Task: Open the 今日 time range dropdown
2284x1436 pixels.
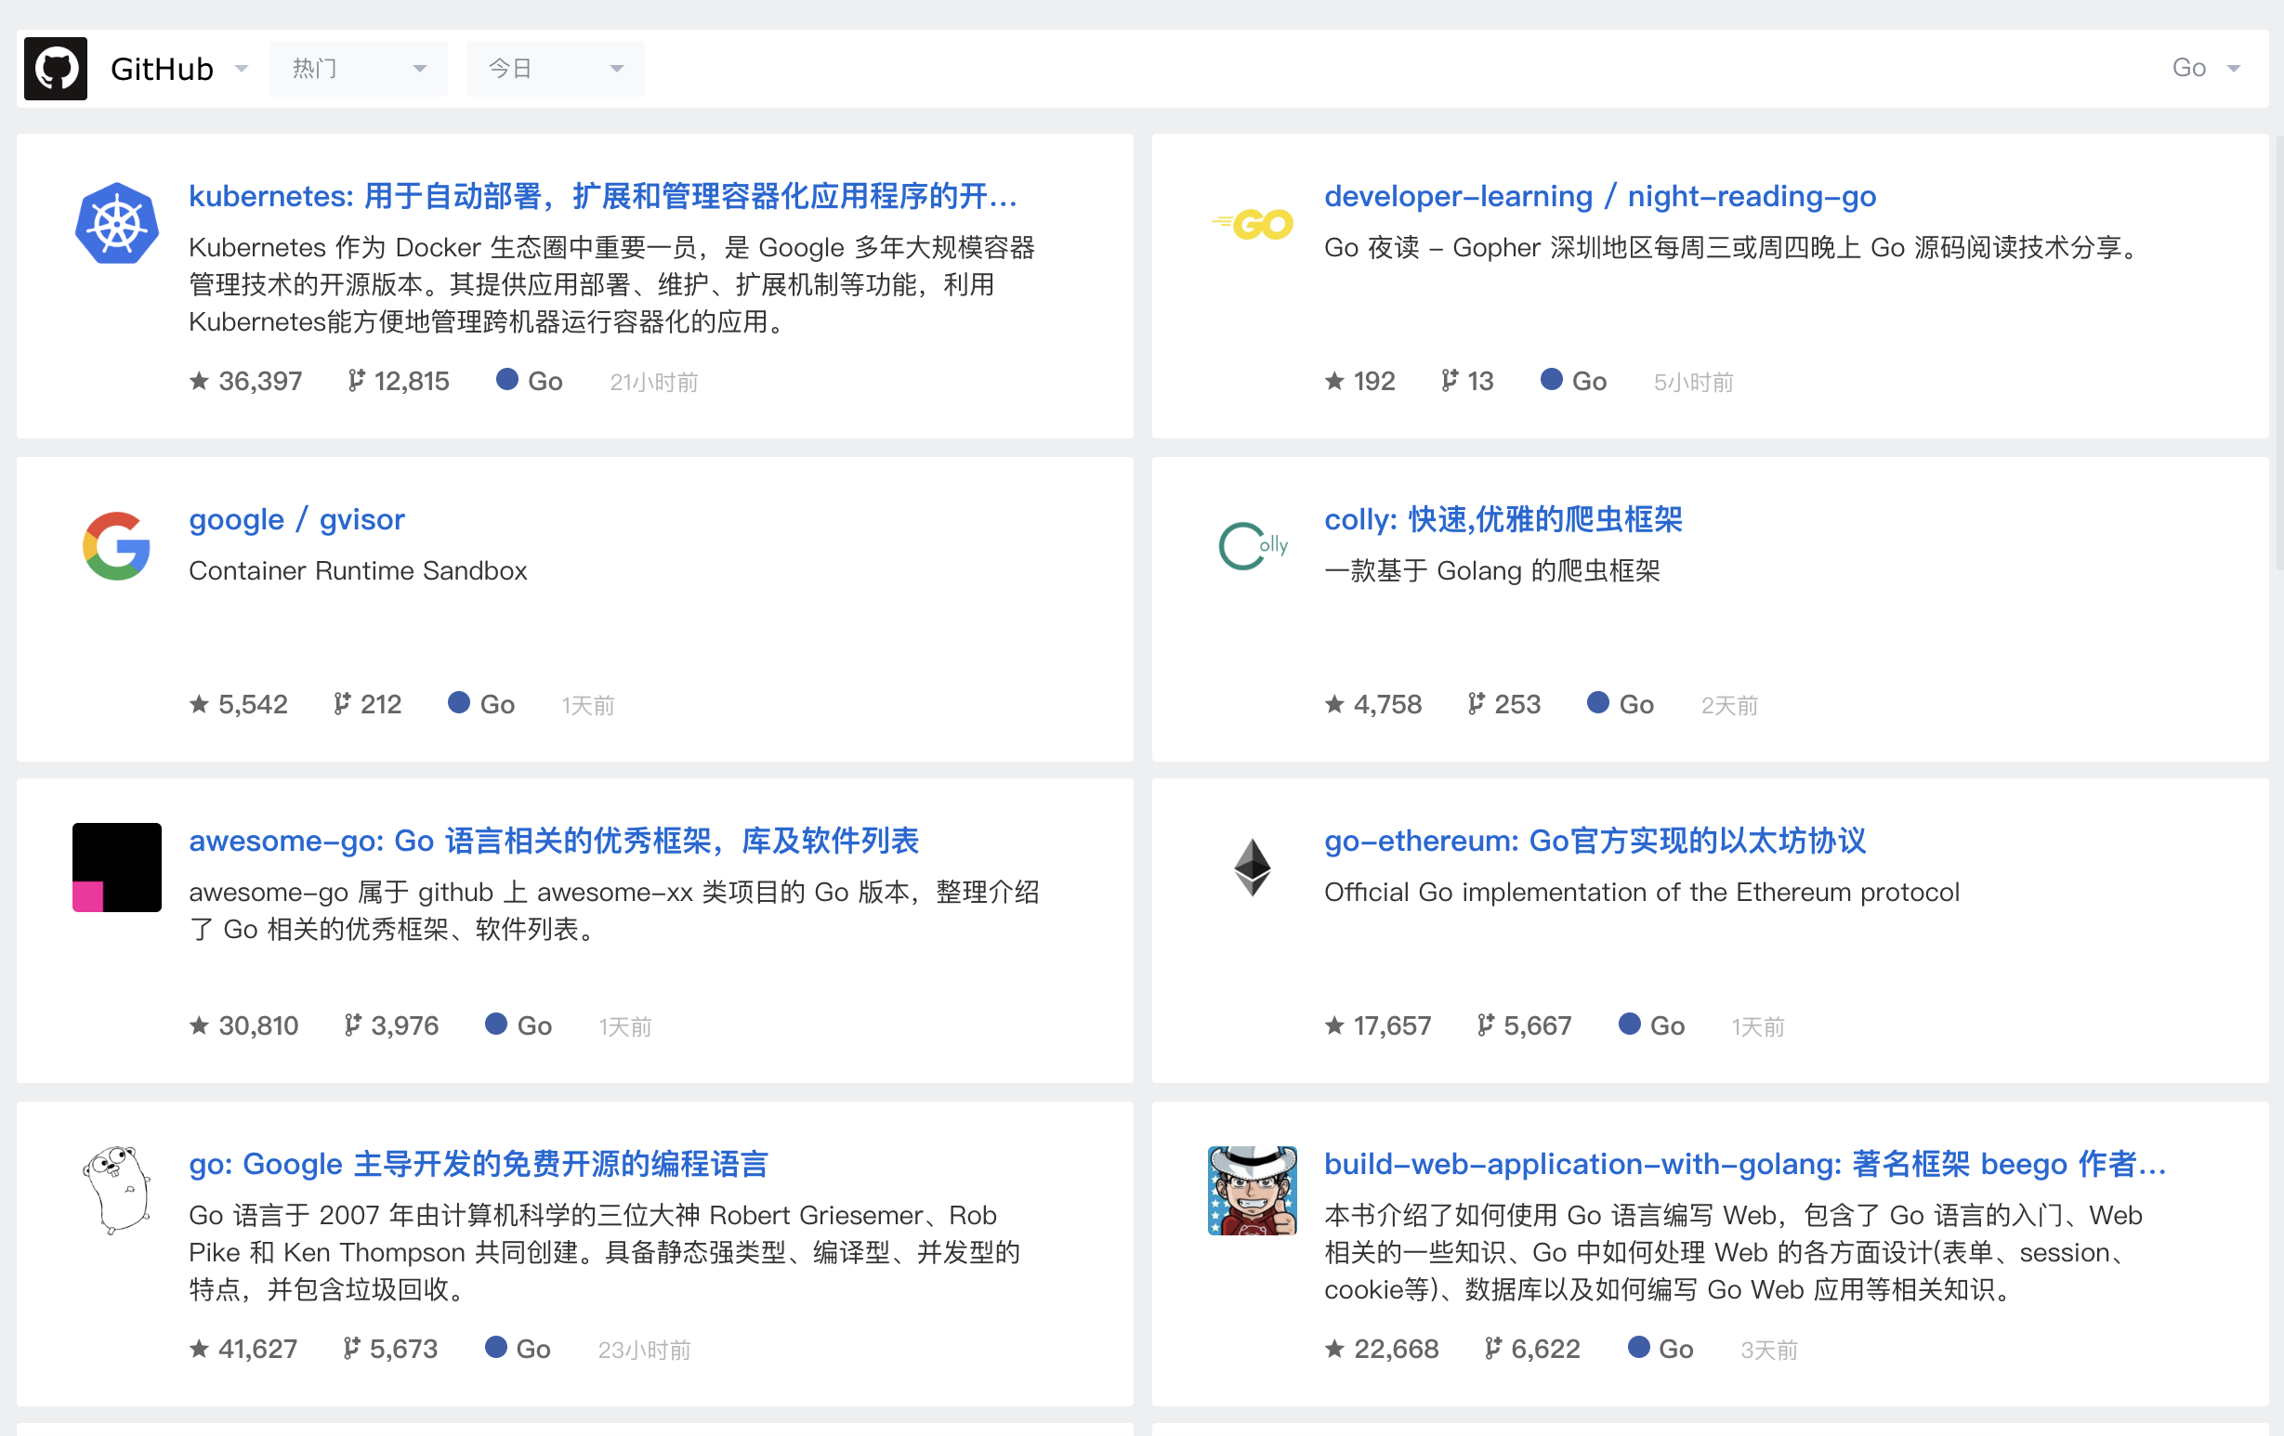Action: pyautogui.click(x=555, y=68)
